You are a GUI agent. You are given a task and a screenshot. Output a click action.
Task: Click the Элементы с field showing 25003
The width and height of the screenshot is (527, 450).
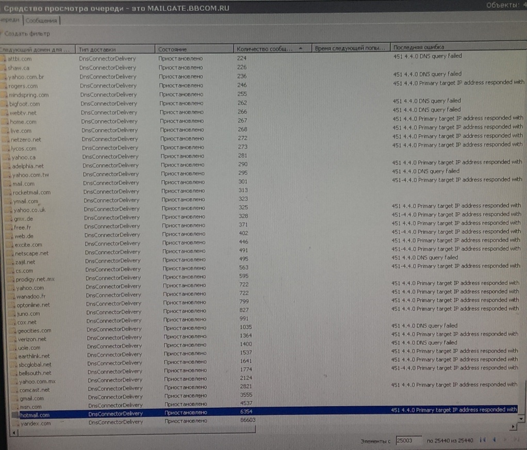(409, 441)
